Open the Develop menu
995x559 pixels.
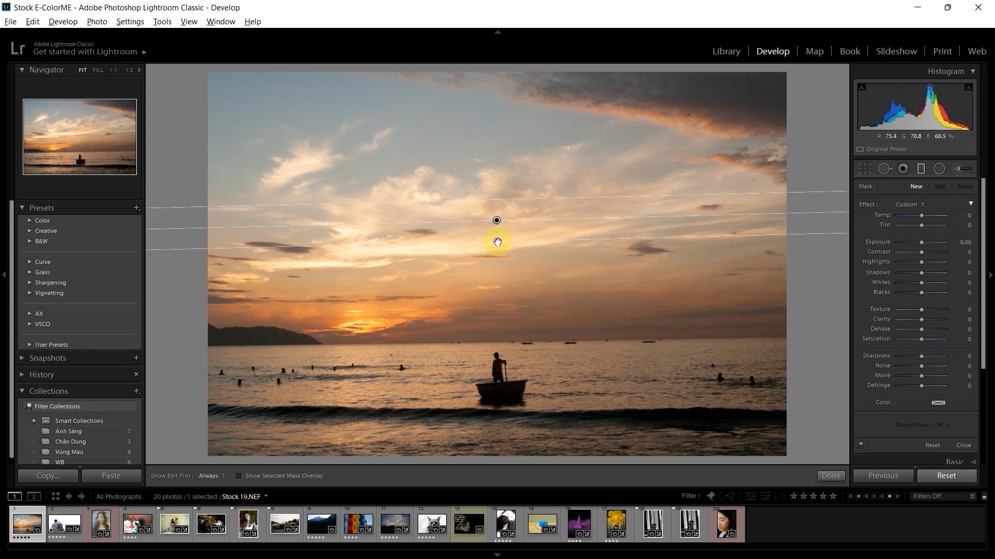(63, 21)
